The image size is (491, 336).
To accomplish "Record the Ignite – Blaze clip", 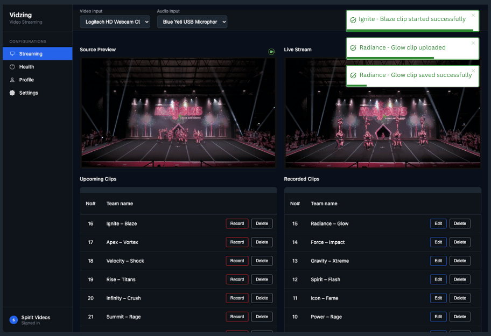I will [x=237, y=223].
